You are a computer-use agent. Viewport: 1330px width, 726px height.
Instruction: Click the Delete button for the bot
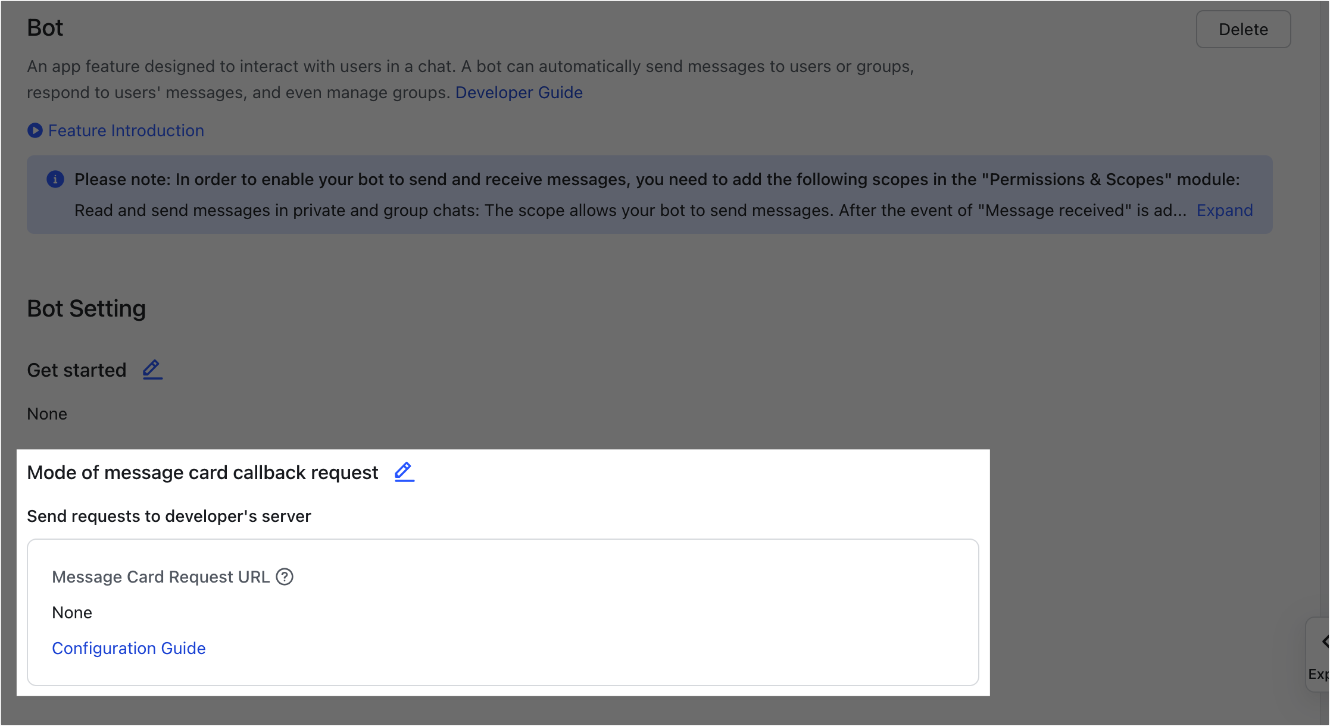point(1243,29)
